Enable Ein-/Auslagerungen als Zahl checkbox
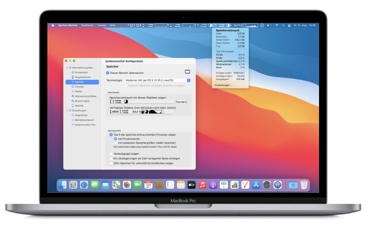This screenshot has height=229, width=367. pyautogui.click(x=111, y=158)
